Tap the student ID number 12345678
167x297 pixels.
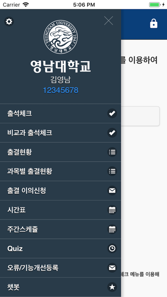point(60,90)
